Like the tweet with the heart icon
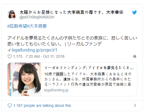Screen dimensions: 145x112 (10, 56)
